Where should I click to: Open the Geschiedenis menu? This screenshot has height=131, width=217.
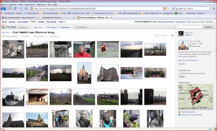click(x=30, y=4)
